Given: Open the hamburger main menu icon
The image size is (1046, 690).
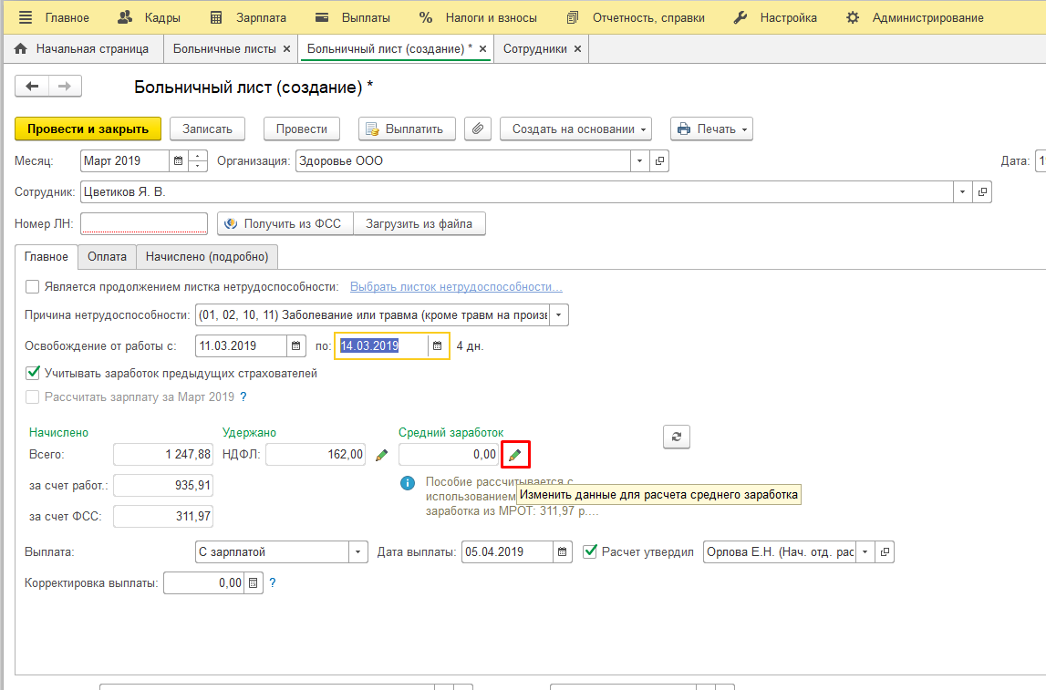Looking at the screenshot, I should click(x=26, y=17).
